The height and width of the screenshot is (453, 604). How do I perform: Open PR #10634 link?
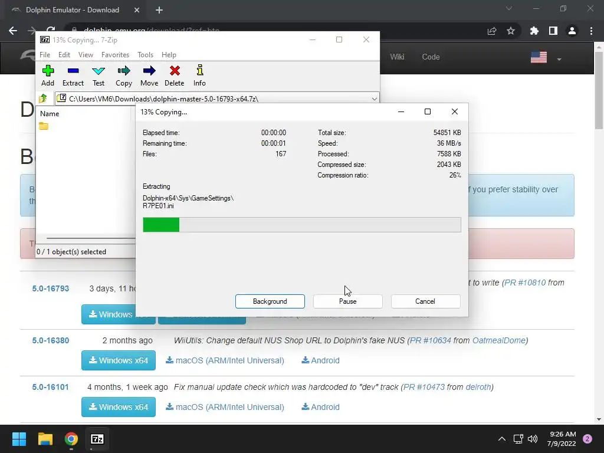click(430, 340)
